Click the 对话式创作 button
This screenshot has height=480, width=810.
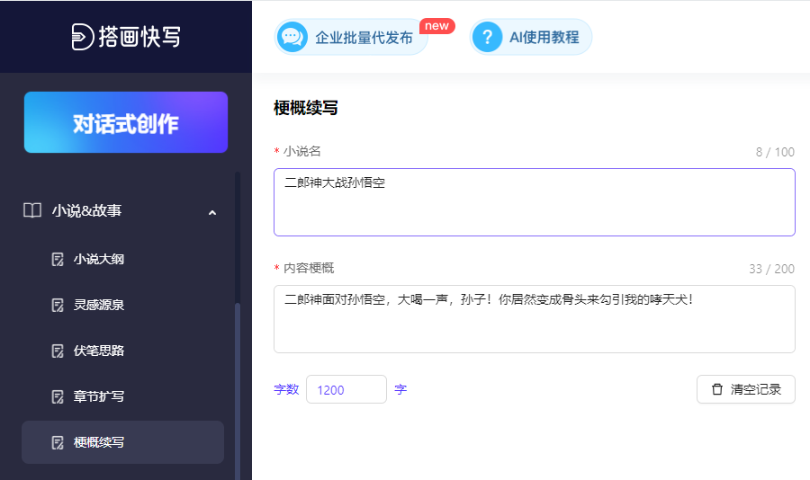(125, 122)
